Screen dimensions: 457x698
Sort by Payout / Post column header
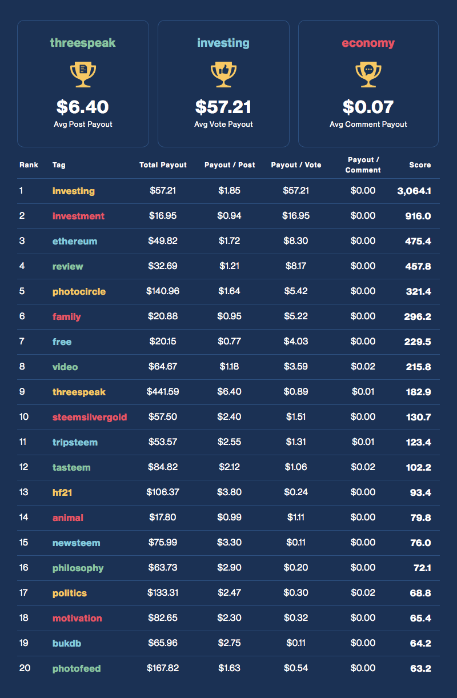coord(230,165)
